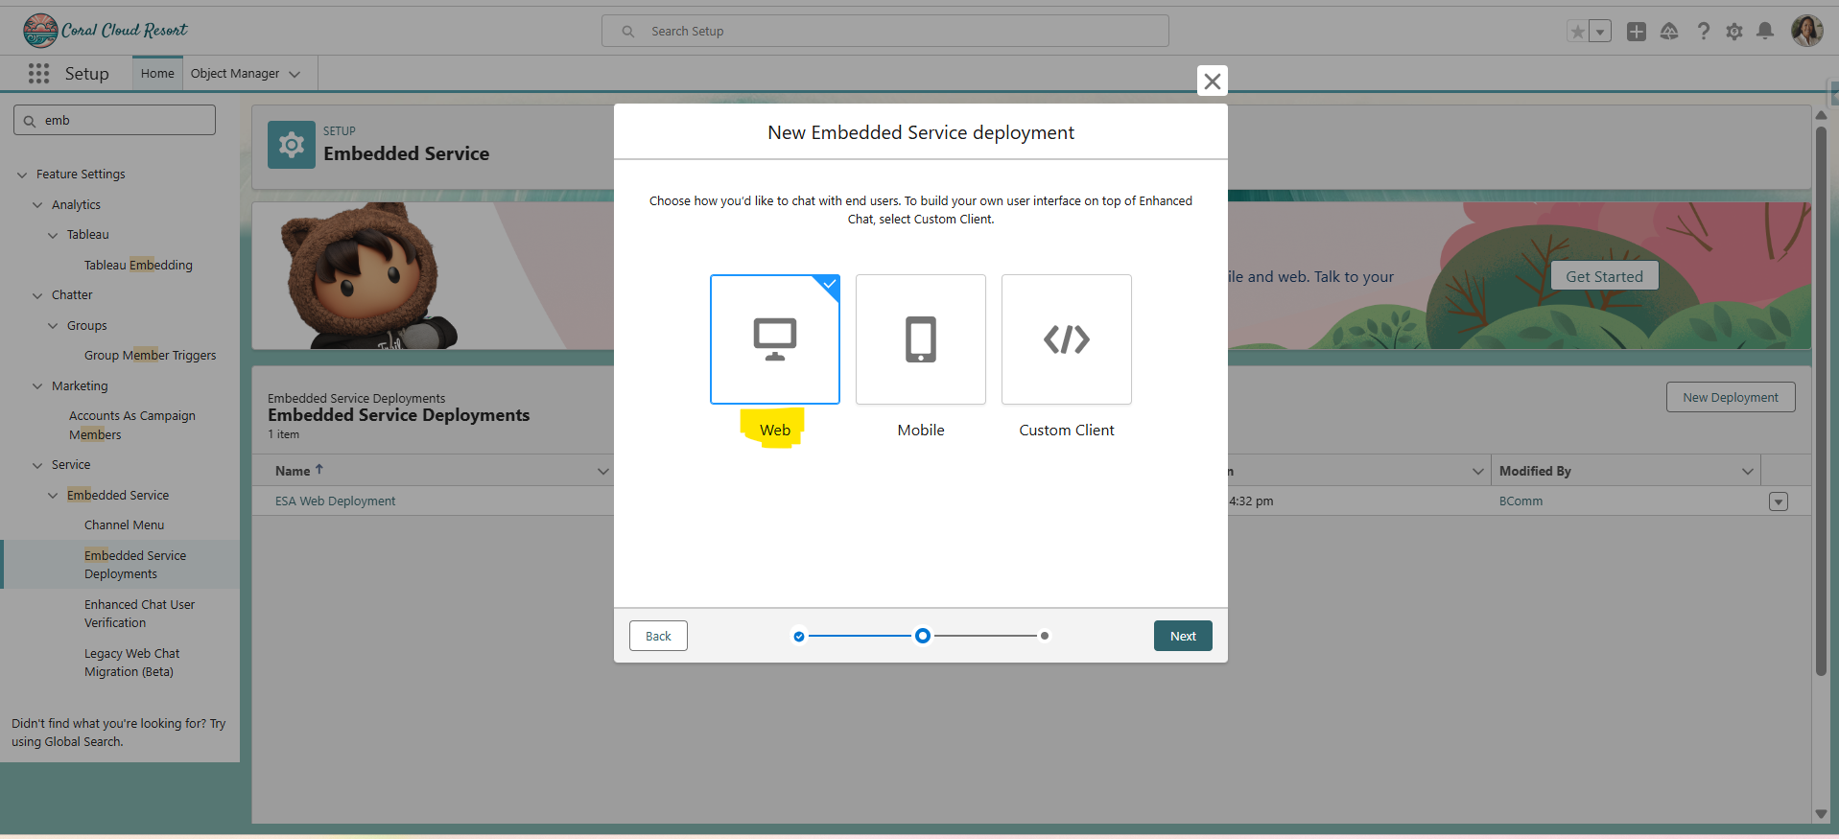This screenshot has width=1839, height=839.
Task: Open the Object Manager tab
Action: (235, 73)
